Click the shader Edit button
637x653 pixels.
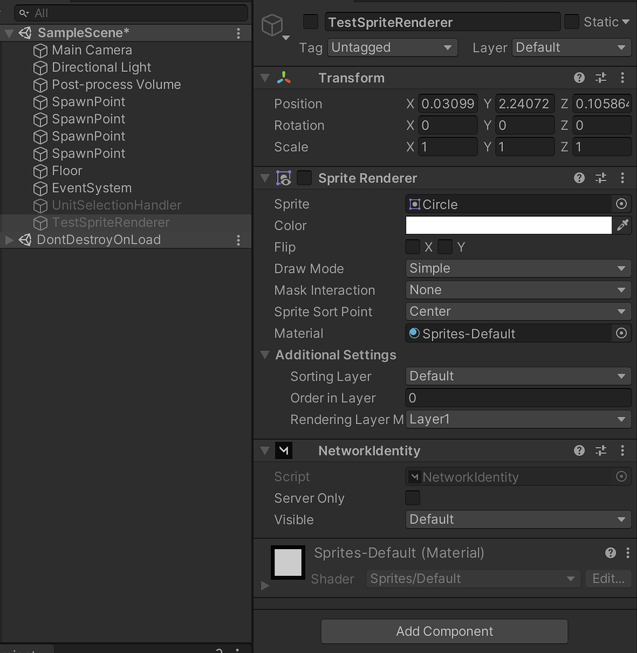608,578
